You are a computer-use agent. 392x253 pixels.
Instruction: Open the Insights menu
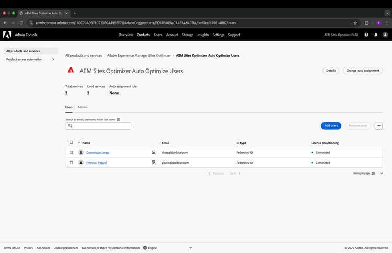(203, 34)
